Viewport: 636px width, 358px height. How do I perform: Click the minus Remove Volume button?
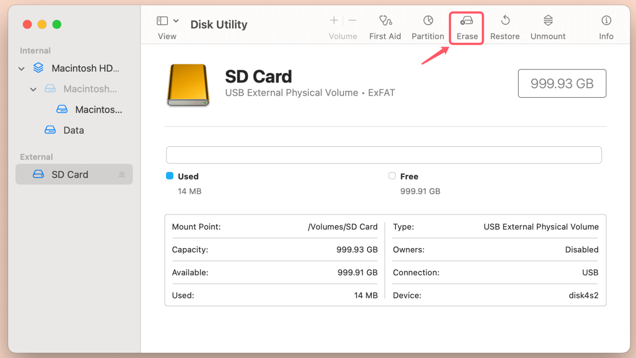[x=352, y=20]
